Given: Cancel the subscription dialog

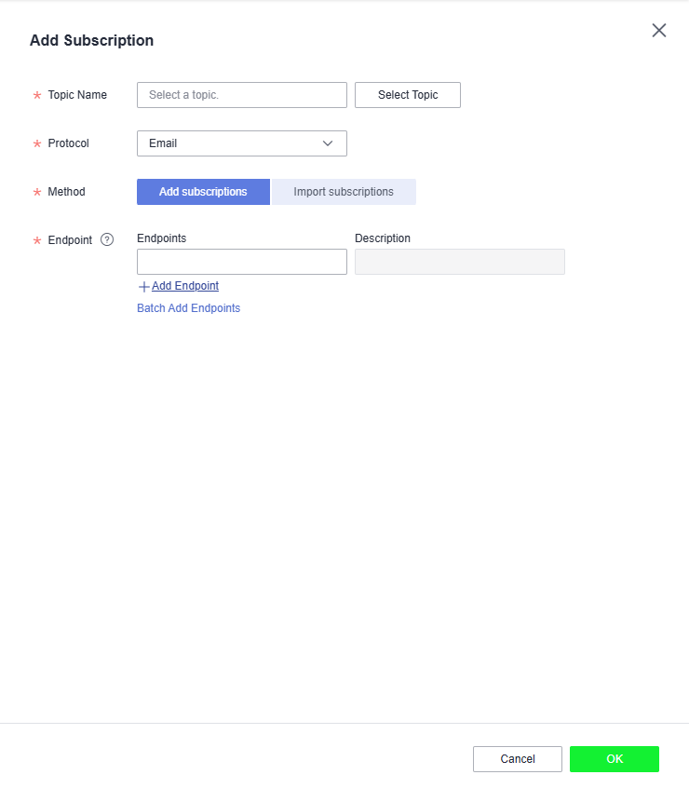Looking at the screenshot, I should [x=517, y=759].
